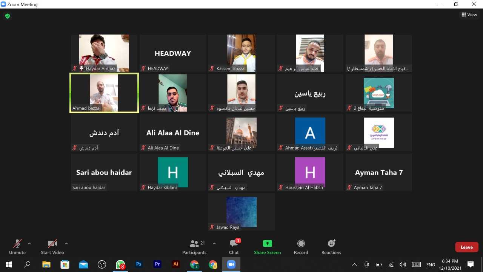Open the Participants panel
This screenshot has width=483, height=272.
click(194, 247)
